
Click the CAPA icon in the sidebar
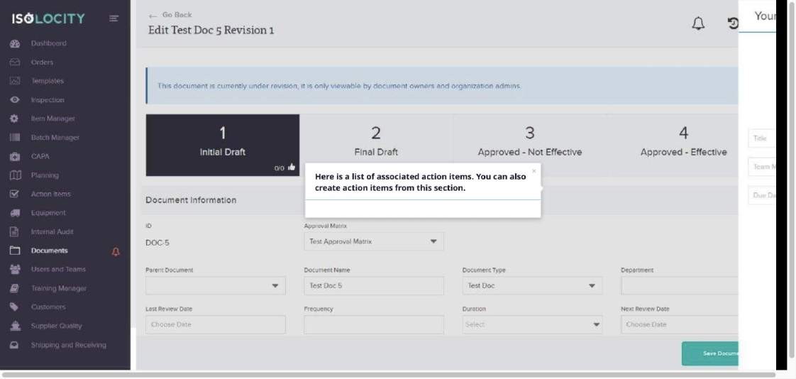click(x=15, y=156)
